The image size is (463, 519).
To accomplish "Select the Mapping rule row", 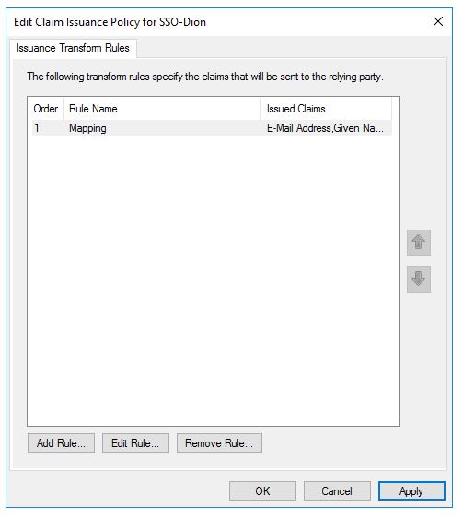I will coord(212,128).
